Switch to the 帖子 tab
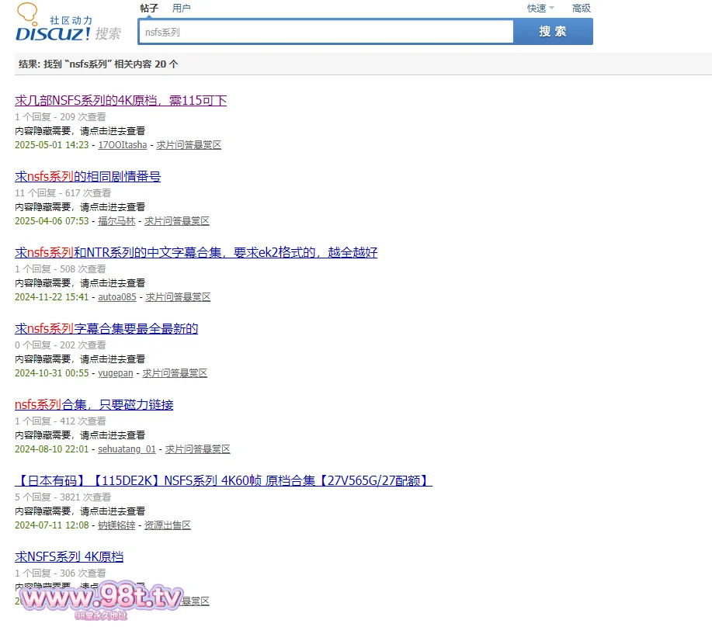The image size is (712, 627). (149, 9)
